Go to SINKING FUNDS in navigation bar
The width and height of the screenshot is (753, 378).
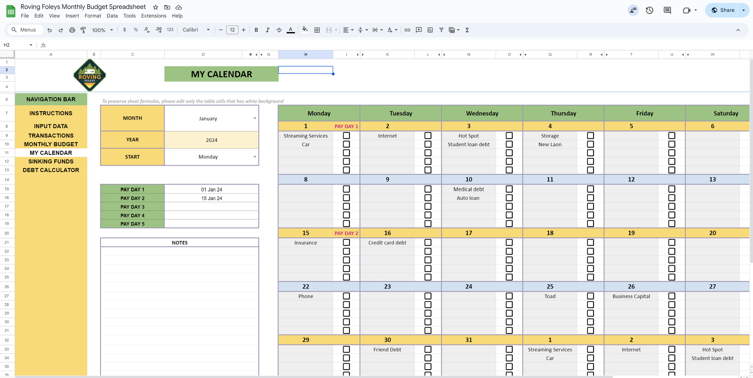[x=51, y=162]
